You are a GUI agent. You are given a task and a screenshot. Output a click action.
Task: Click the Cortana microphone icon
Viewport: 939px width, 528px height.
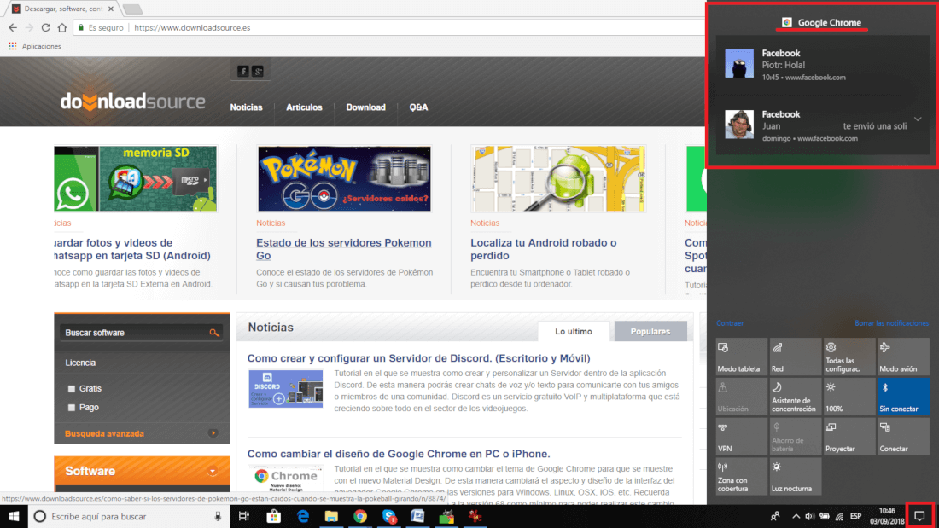click(218, 516)
